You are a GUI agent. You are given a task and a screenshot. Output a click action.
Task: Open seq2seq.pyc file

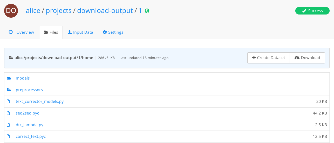tap(28, 113)
